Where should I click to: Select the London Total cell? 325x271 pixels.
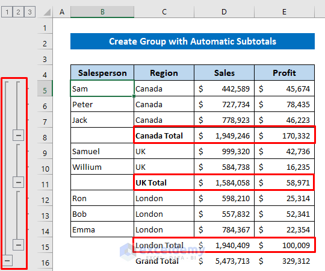coord(164,245)
